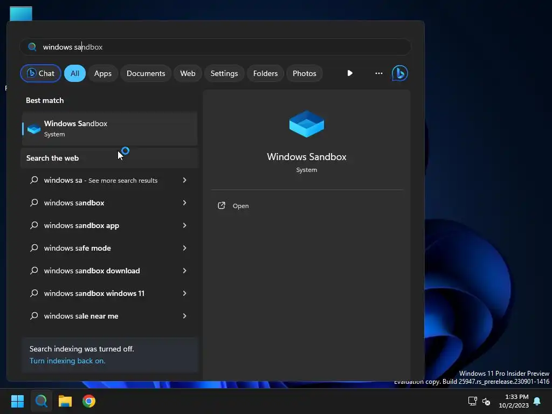Click the search box text field
The width and height of the screenshot is (552, 414).
click(216, 47)
